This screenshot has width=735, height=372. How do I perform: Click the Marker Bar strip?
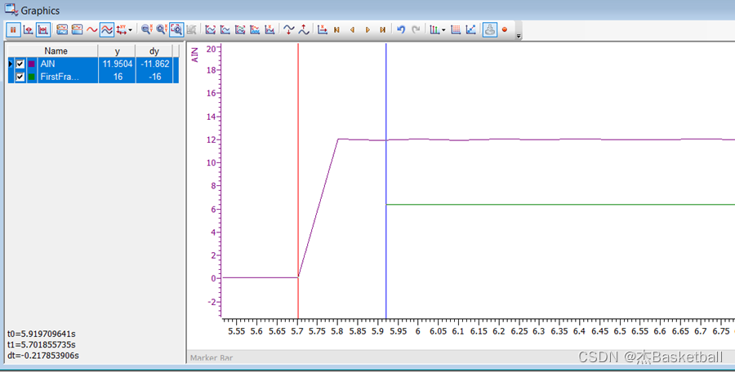point(461,357)
